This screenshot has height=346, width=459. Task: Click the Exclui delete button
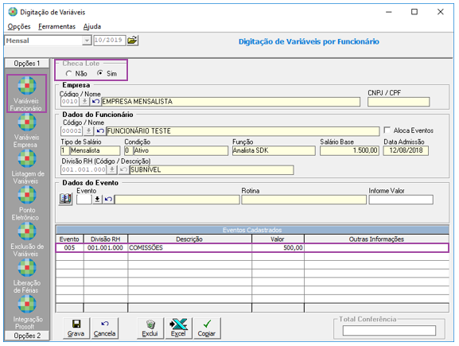tap(150, 329)
